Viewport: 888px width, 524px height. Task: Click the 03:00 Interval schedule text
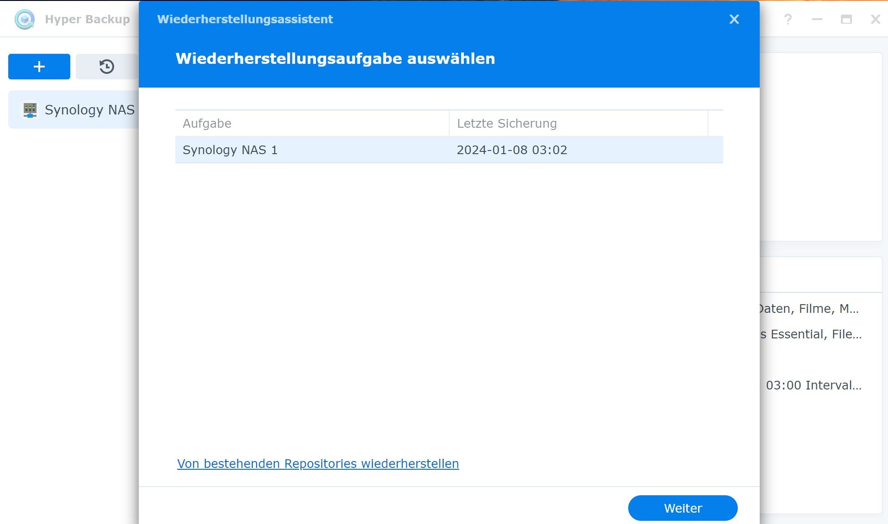[x=814, y=385]
